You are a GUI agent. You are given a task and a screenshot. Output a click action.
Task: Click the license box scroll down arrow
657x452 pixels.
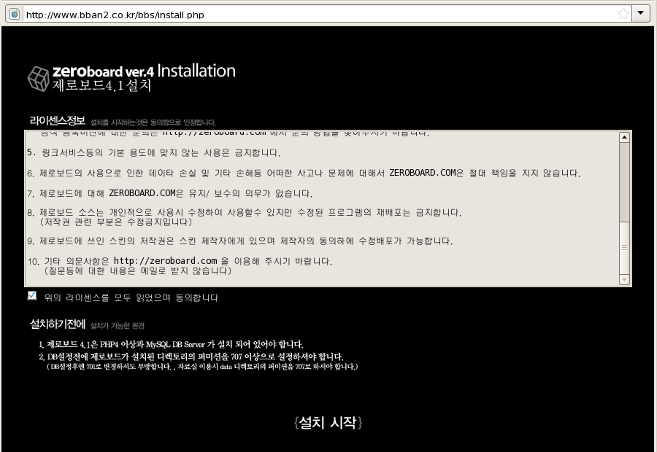click(624, 279)
